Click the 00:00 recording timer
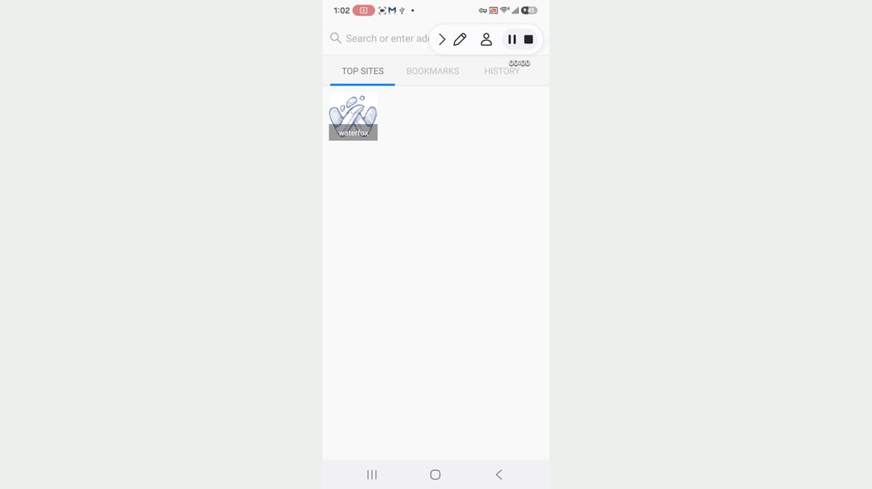 520,63
